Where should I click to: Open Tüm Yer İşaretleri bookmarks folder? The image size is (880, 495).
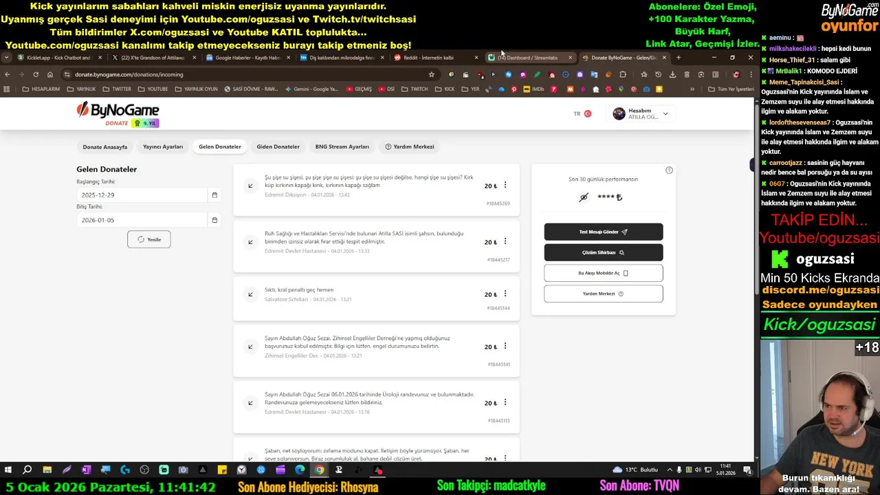[x=731, y=89]
